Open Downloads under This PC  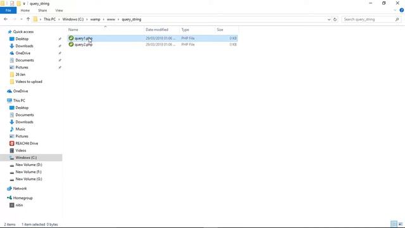point(24,122)
